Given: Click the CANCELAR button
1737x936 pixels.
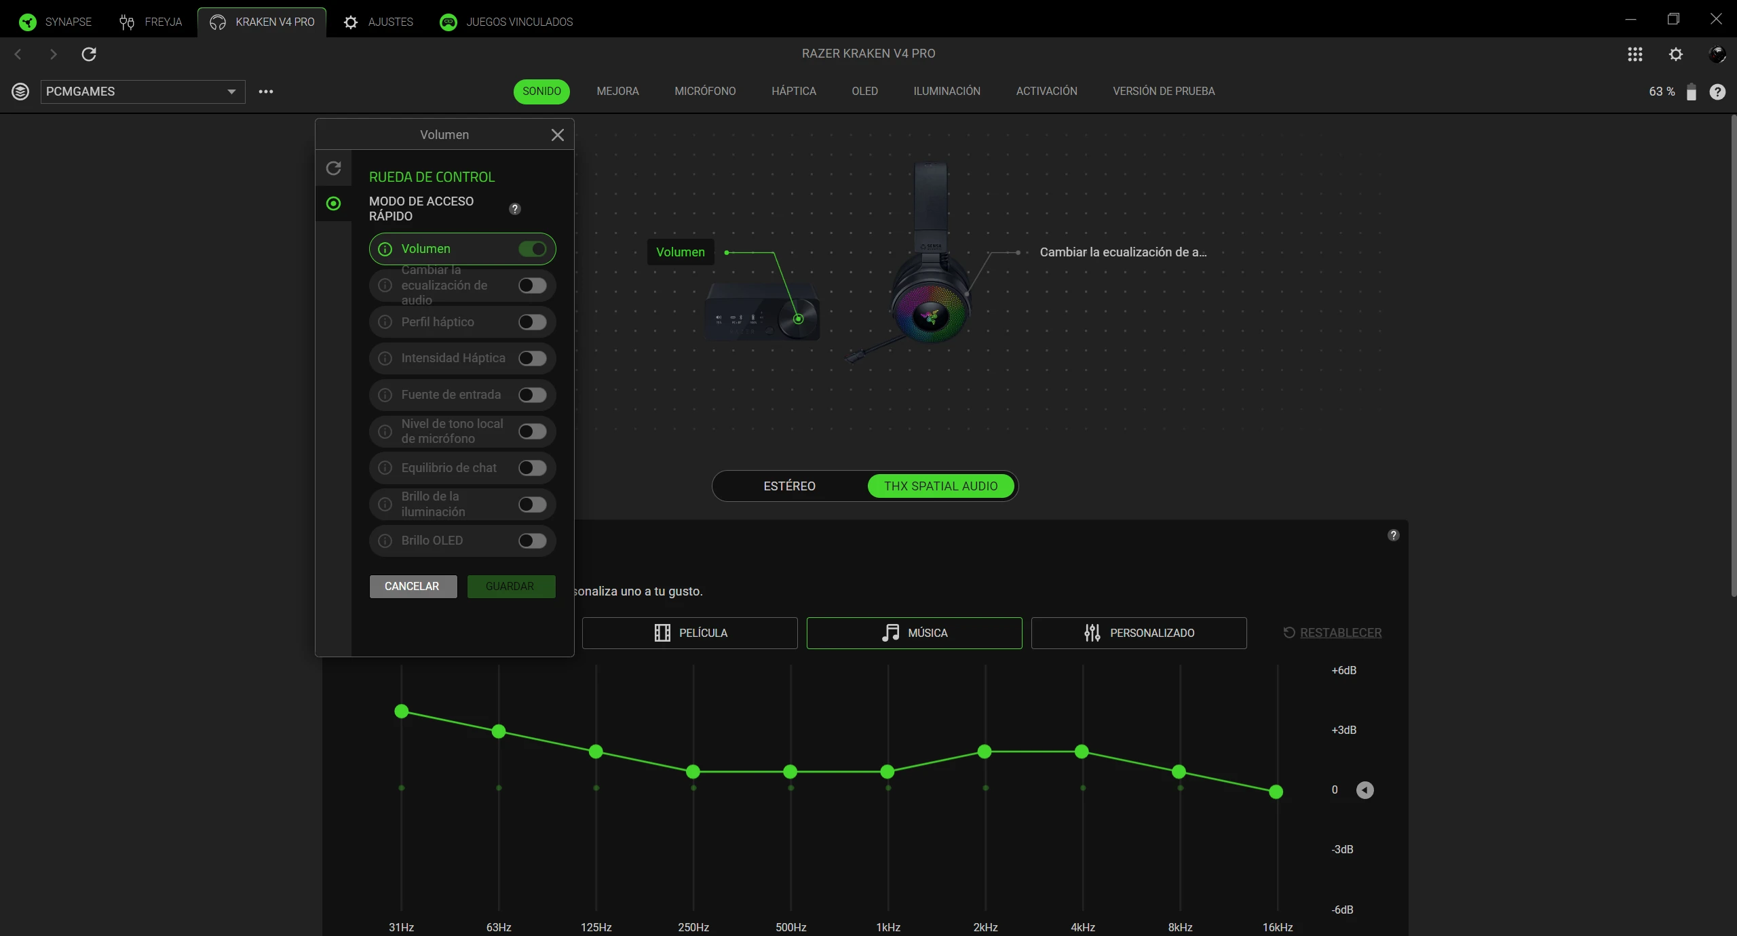Looking at the screenshot, I should point(413,587).
